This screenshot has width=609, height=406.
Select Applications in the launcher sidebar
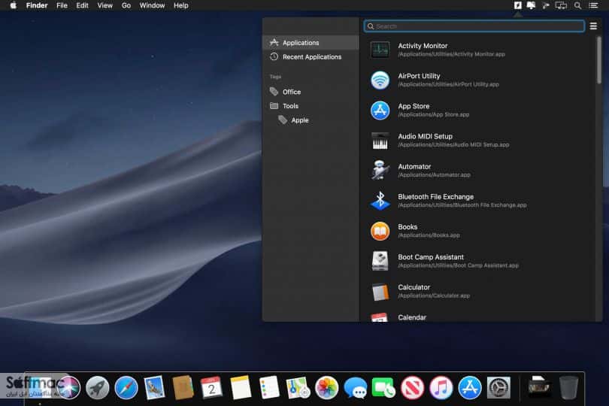pyautogui.click(x=311, y=43)
